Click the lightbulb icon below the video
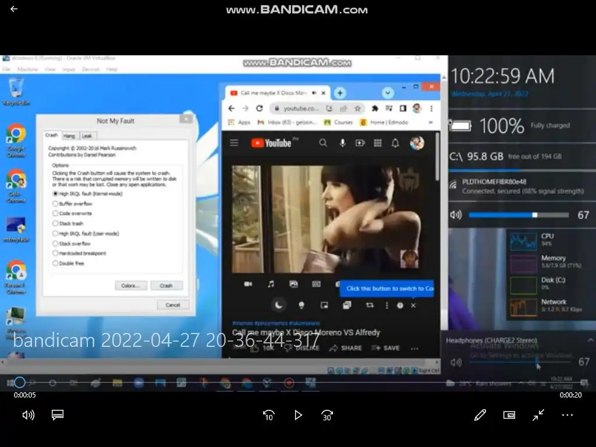 tap(301, 305)
